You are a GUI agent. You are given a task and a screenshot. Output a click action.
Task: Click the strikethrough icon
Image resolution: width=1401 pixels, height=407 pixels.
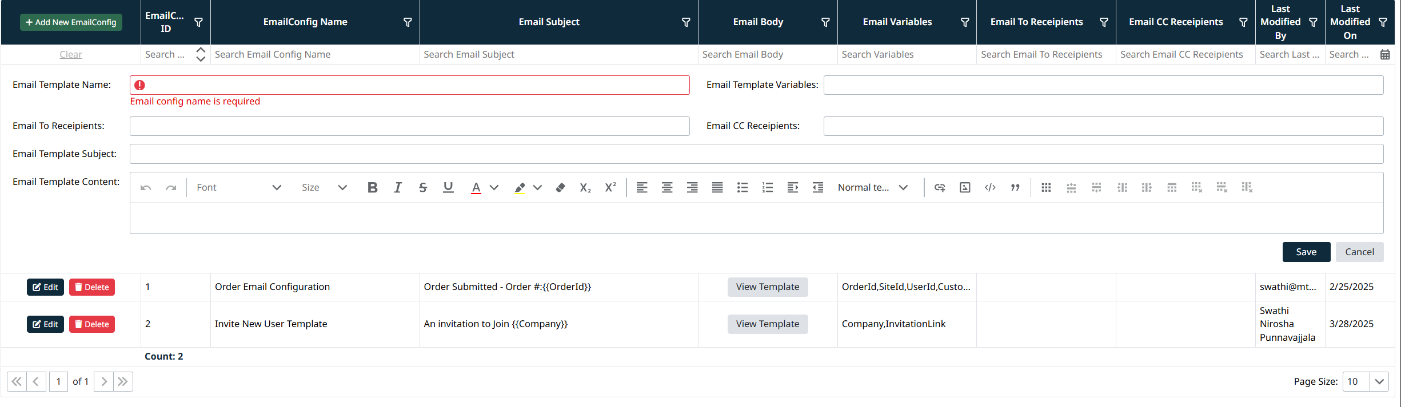coord(423,187)
